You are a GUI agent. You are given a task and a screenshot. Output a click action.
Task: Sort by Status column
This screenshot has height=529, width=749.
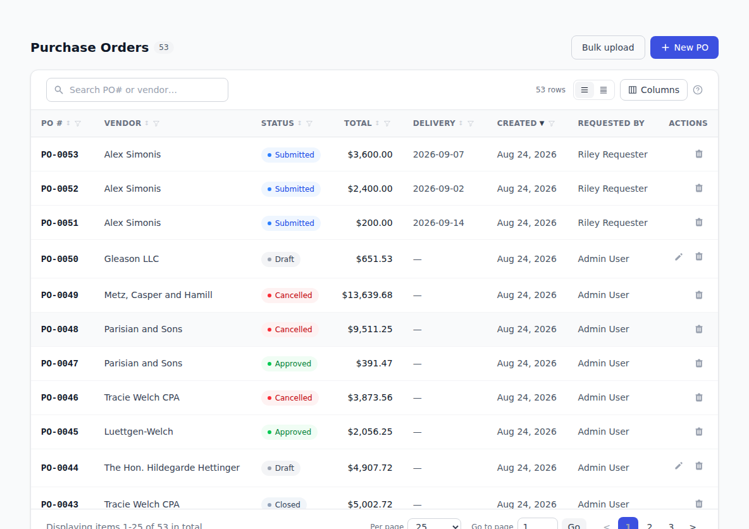point(299,123)
